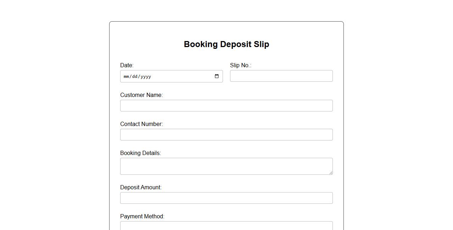
Task: Click the year segment of the Date field
Action: tap(145, 76)
